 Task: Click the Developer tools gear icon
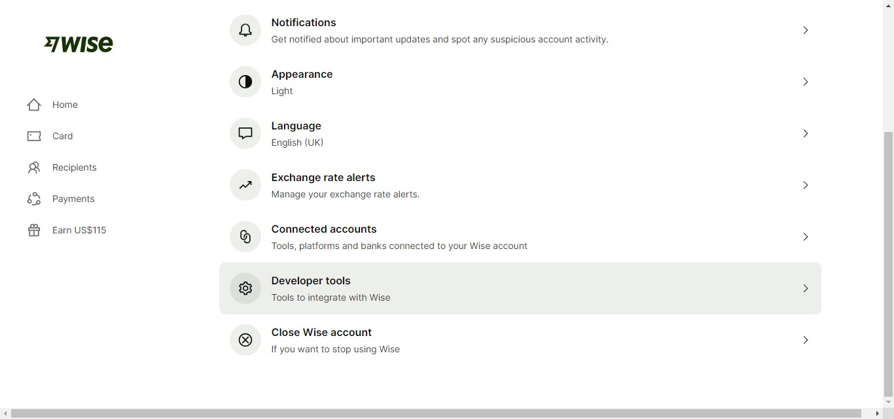tap(245, 288)
